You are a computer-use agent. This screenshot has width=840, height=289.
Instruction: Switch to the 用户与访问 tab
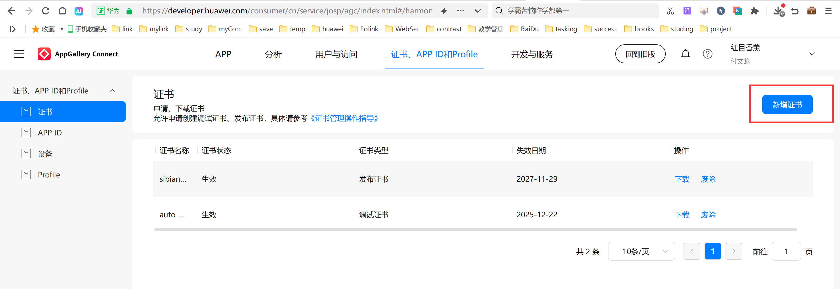click(336, 54)
